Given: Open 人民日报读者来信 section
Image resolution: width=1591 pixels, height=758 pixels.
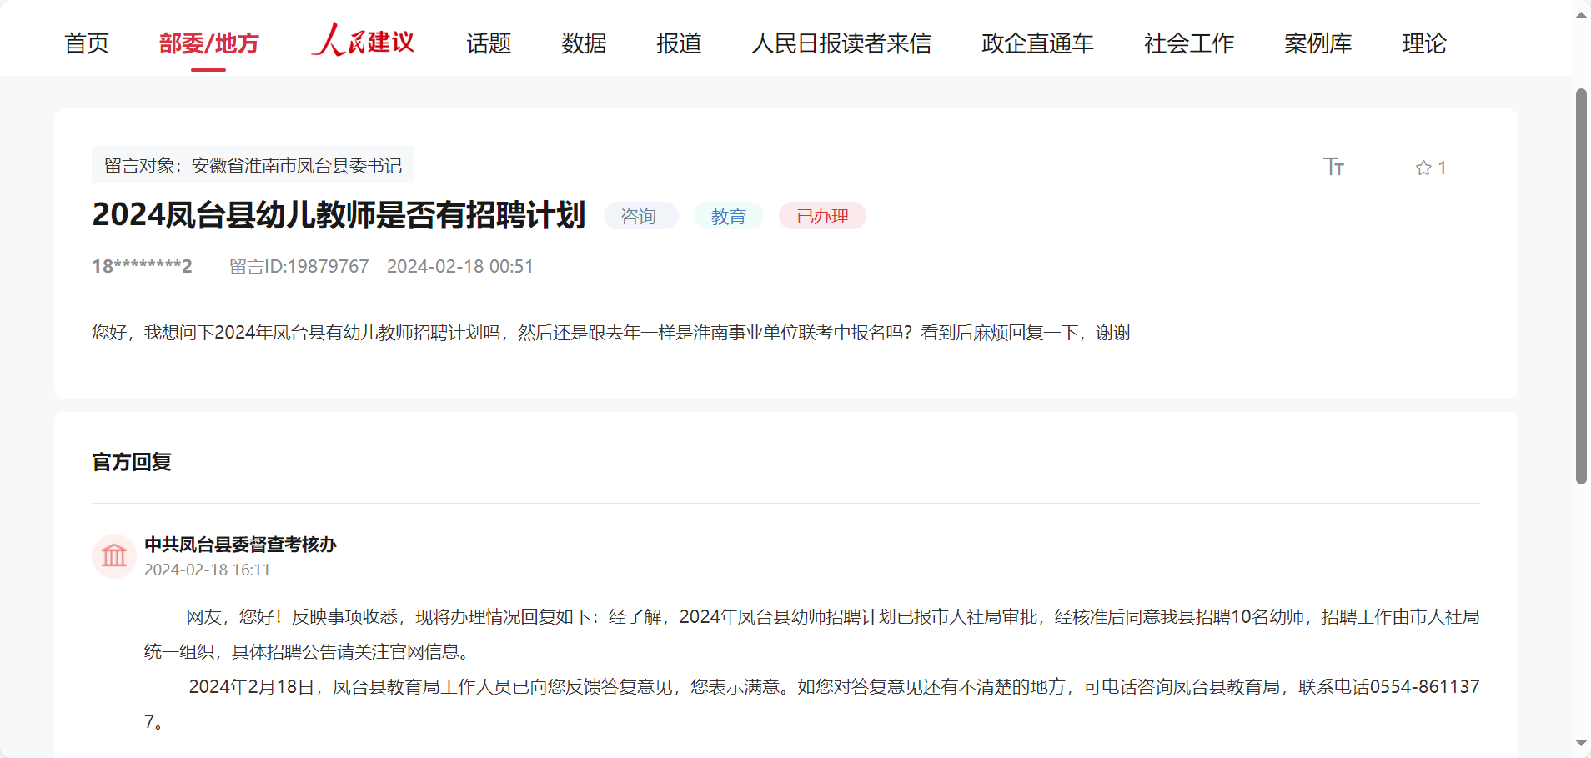Looking at the screenshot, I should coord(841,43).
